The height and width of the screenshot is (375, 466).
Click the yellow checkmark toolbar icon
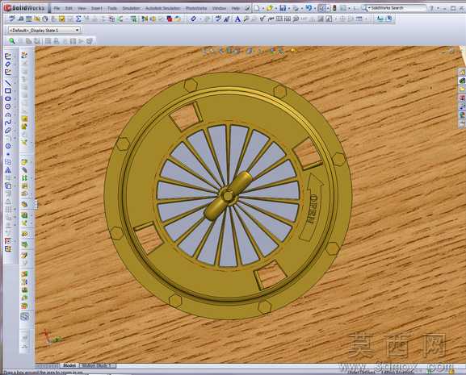pyautogui.click(x=62, y=19)
